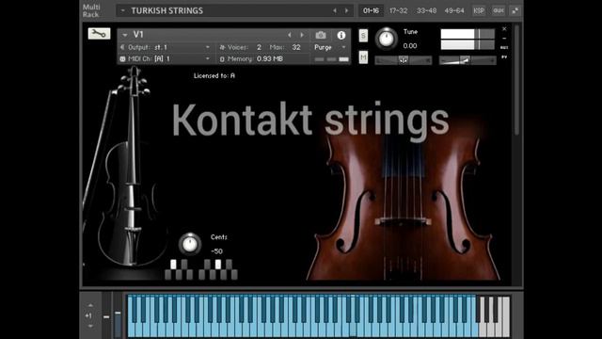Click the Licensed to: A text

click(214, 75)
